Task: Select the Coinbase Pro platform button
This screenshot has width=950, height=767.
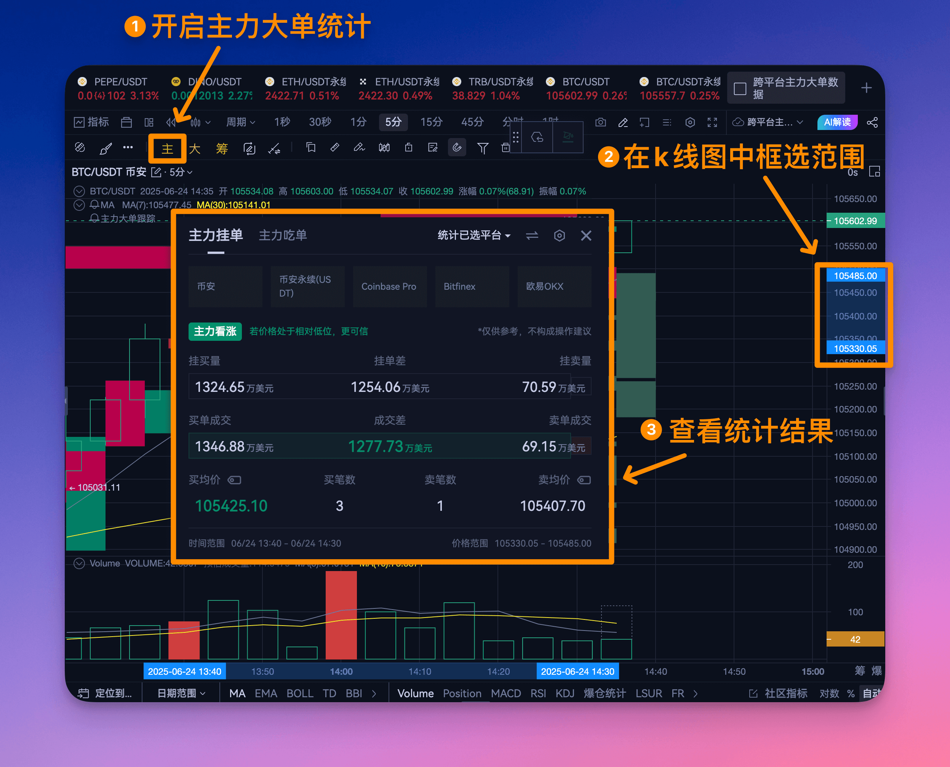Action: pyautogui.click(x=390, y=286)
